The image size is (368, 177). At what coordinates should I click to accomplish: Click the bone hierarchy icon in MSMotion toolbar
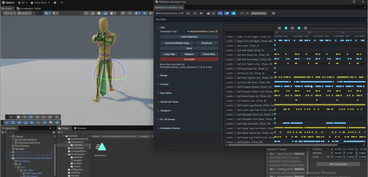(188, 13)
